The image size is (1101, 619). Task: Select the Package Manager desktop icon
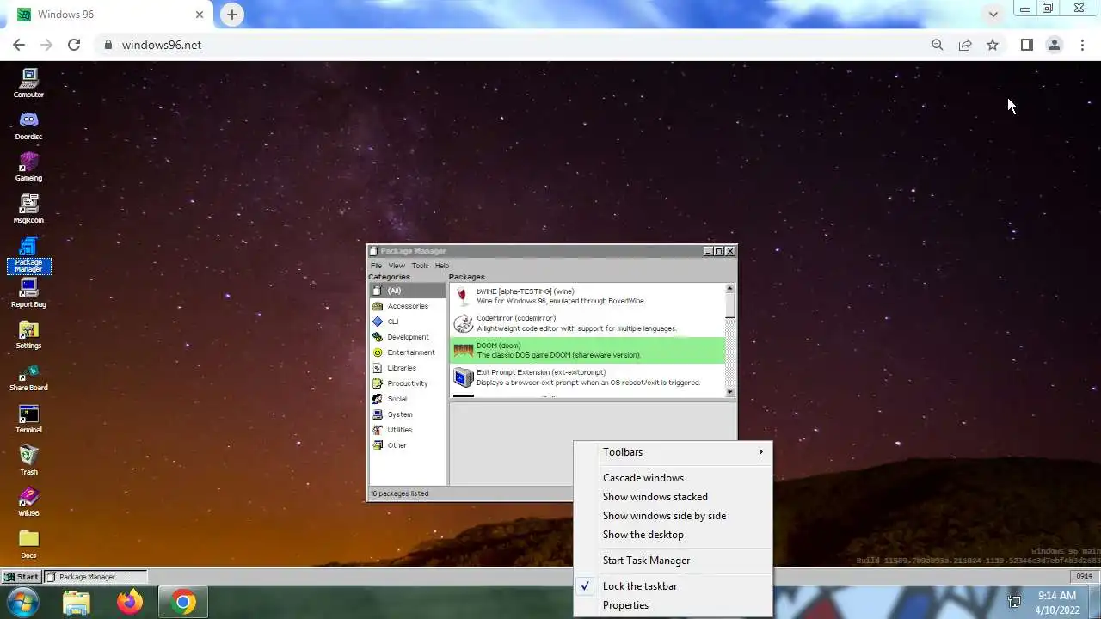click(28, 255)
